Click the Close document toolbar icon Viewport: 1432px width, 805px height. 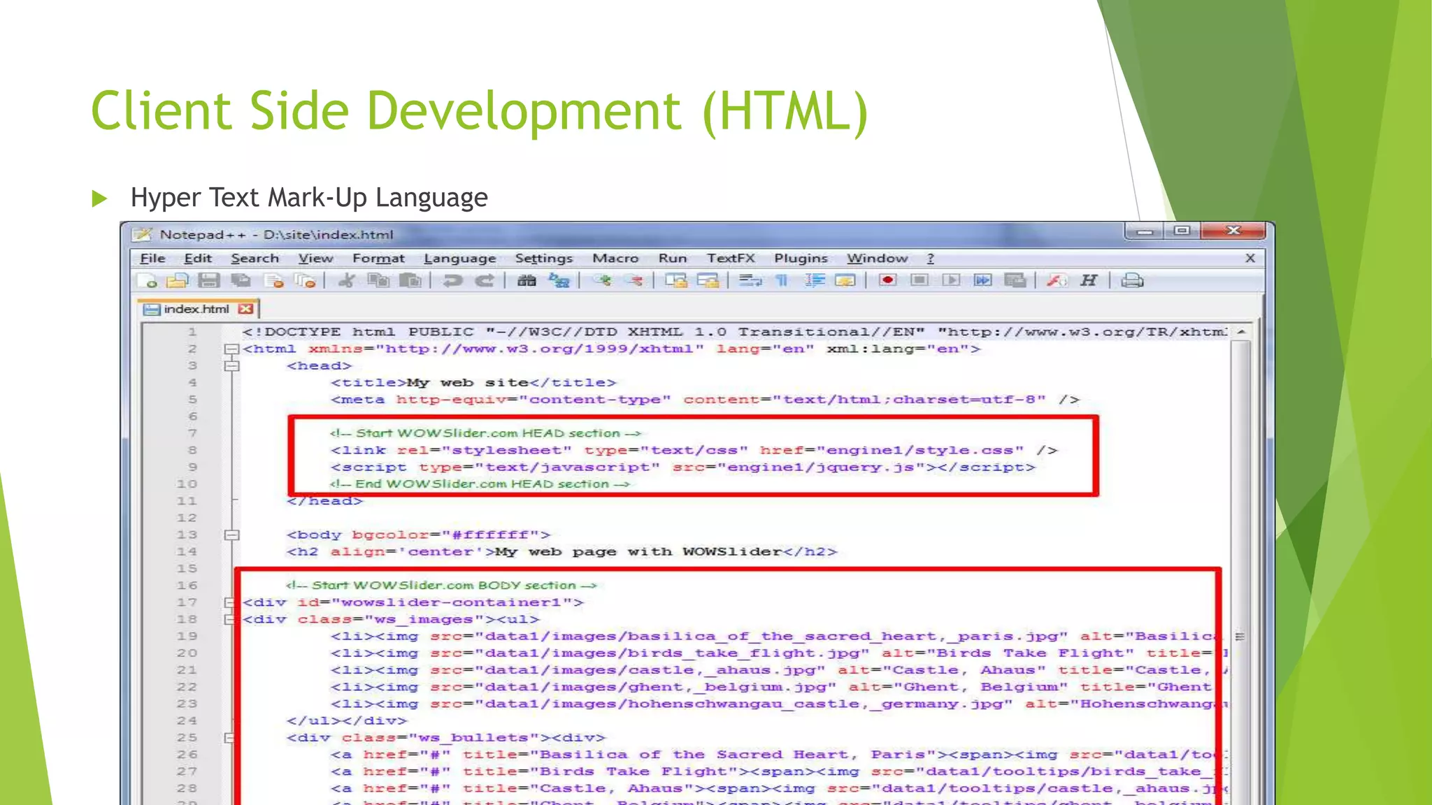tap(274, 281)
